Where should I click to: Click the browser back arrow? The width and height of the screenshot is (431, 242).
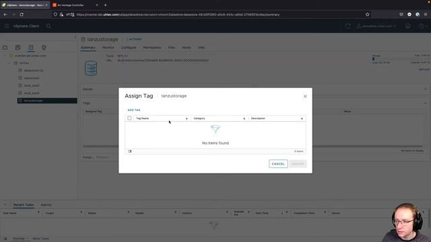pos(5,15)
